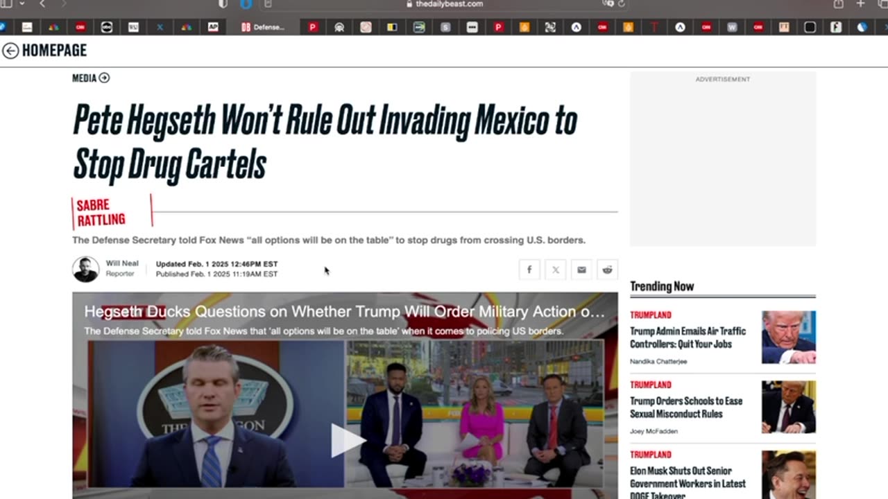
Task: Share article by email envelope icon
Action: point(581,270)
